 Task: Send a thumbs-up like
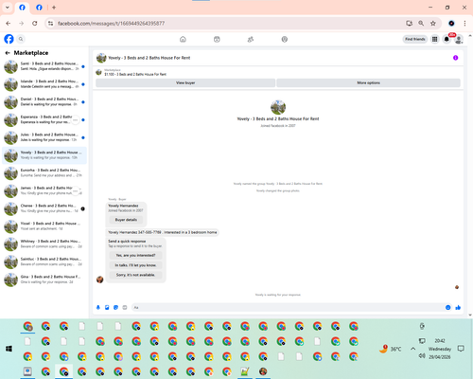coord(458,308)
